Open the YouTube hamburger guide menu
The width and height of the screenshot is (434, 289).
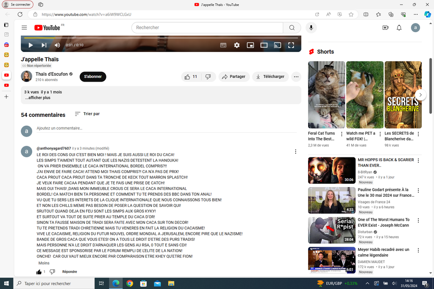(24, 28)
